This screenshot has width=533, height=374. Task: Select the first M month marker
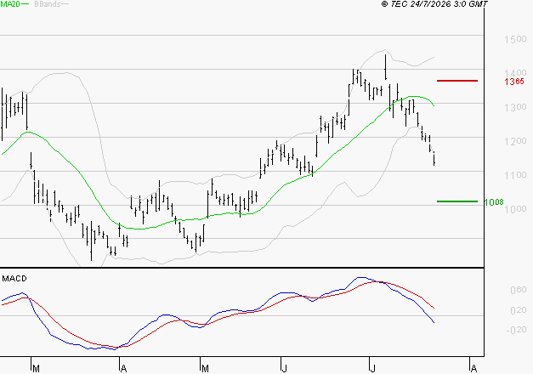tap(36, 369)
